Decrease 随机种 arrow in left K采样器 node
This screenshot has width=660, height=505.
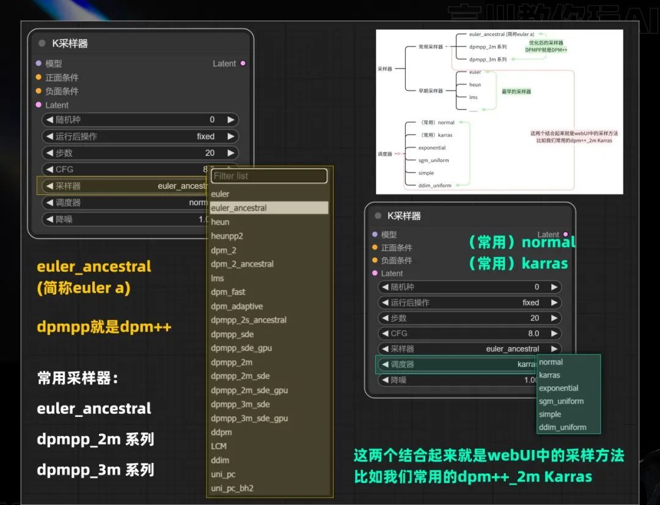pos(50,120)
